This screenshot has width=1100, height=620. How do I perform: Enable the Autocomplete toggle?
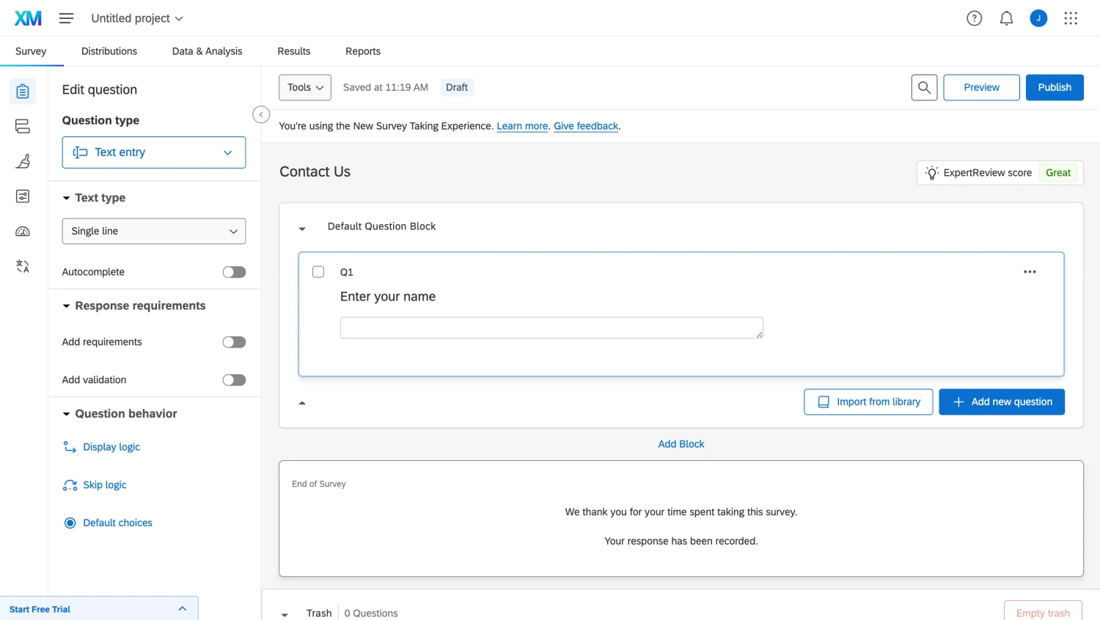coord(234,272)
